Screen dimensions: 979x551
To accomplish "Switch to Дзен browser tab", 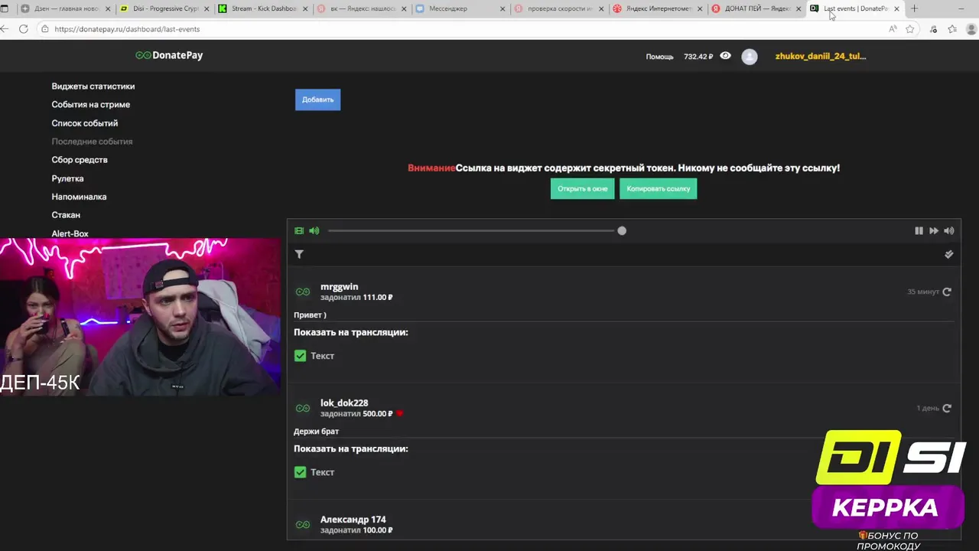I will coord(65,8).
